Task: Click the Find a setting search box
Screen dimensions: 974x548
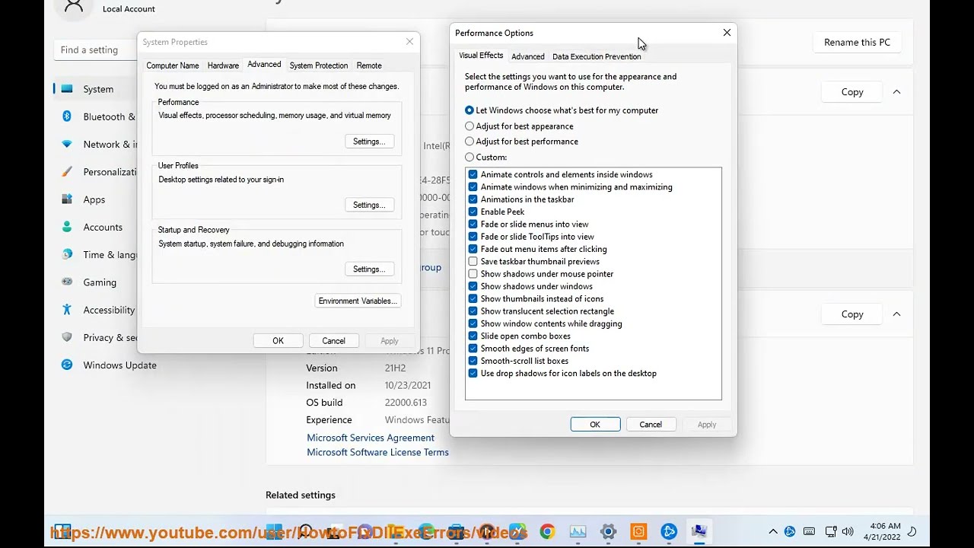Action: [95, 50]
